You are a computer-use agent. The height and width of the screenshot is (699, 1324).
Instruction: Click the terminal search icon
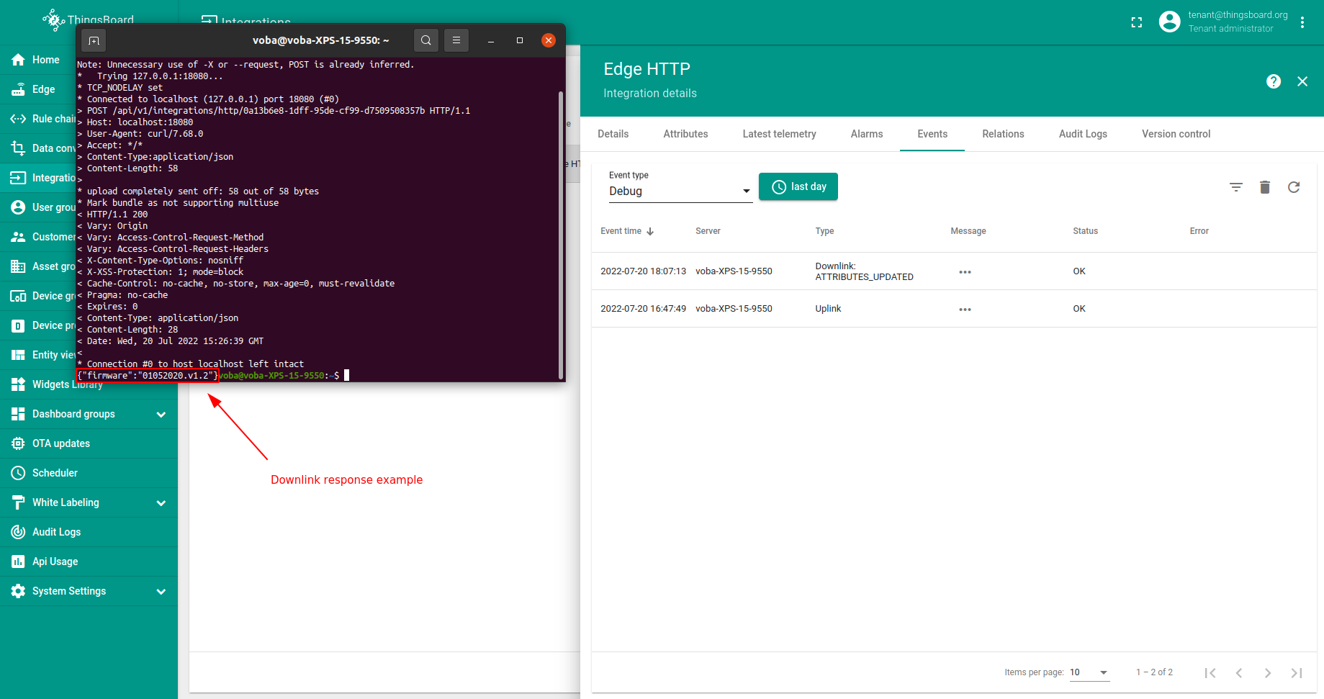tap(426, 40)
